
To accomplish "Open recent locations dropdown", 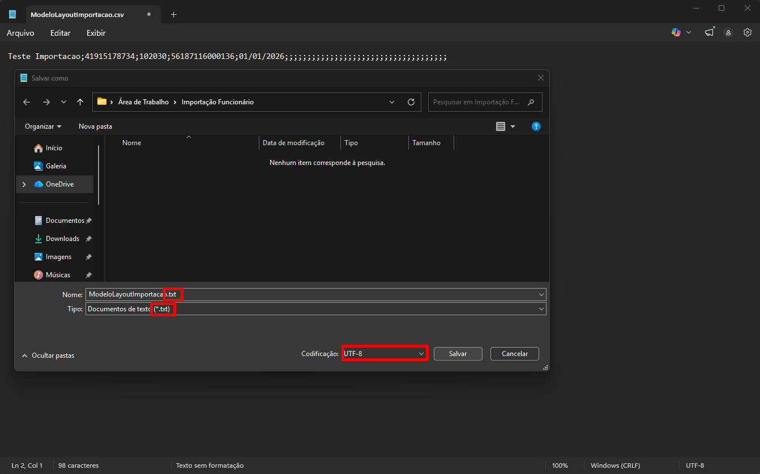I will pyautogui.click(x=63, y=102).
